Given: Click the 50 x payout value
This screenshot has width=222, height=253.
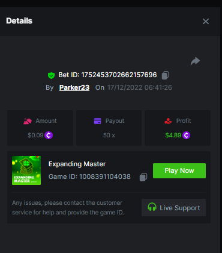Looking at the screenshot, I should (109, 136).
